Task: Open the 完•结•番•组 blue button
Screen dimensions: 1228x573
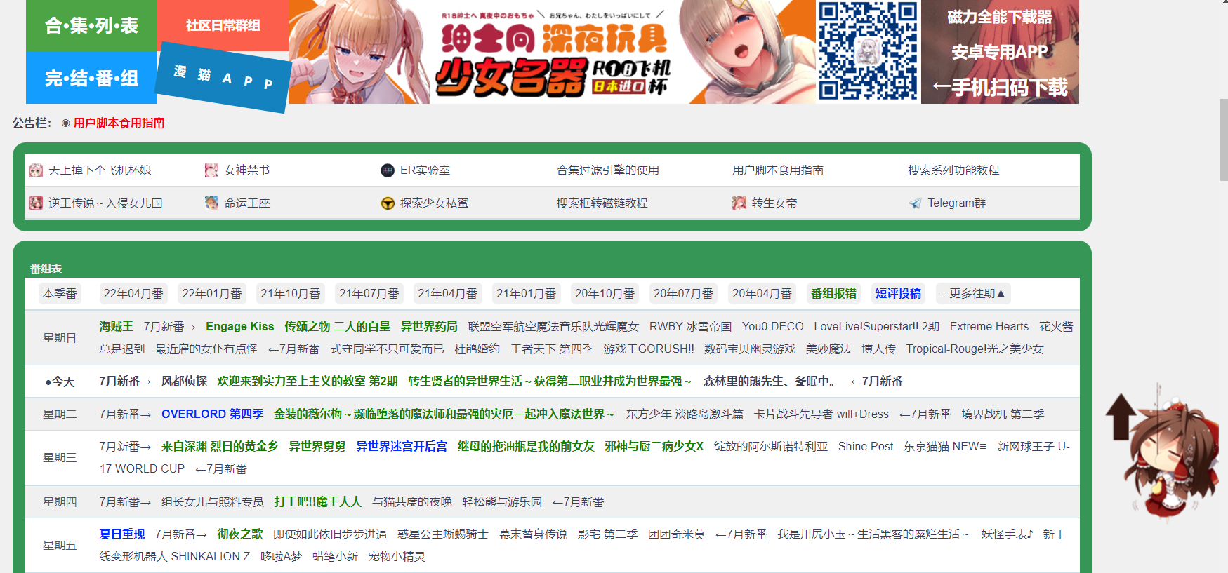Action: (91, 78)
